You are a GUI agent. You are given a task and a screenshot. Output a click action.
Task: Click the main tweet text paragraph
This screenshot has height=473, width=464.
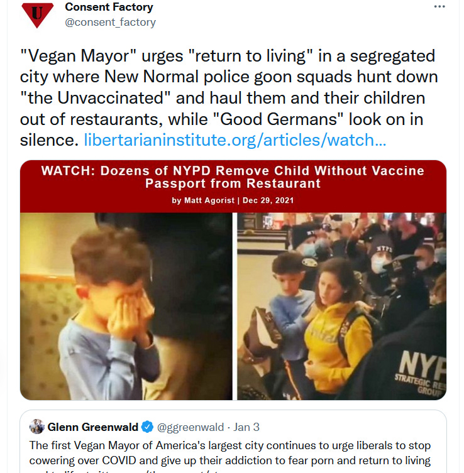point(229,98)
